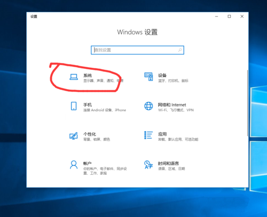Click the 应用 settings title
Viewport: 267px width, 217px height.
tap(162, 134)
